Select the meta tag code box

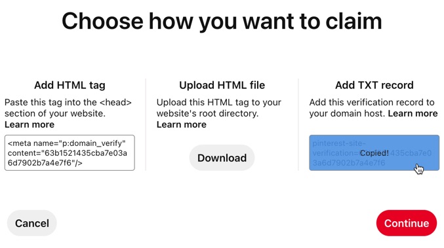(x=70, y=153)
